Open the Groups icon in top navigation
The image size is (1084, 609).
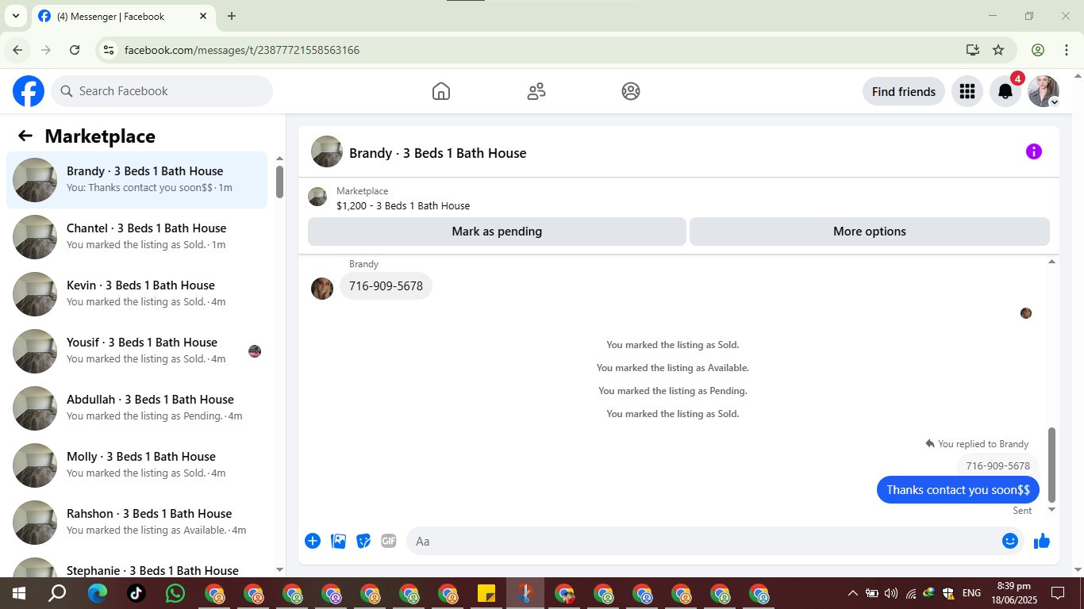(631, 91)
